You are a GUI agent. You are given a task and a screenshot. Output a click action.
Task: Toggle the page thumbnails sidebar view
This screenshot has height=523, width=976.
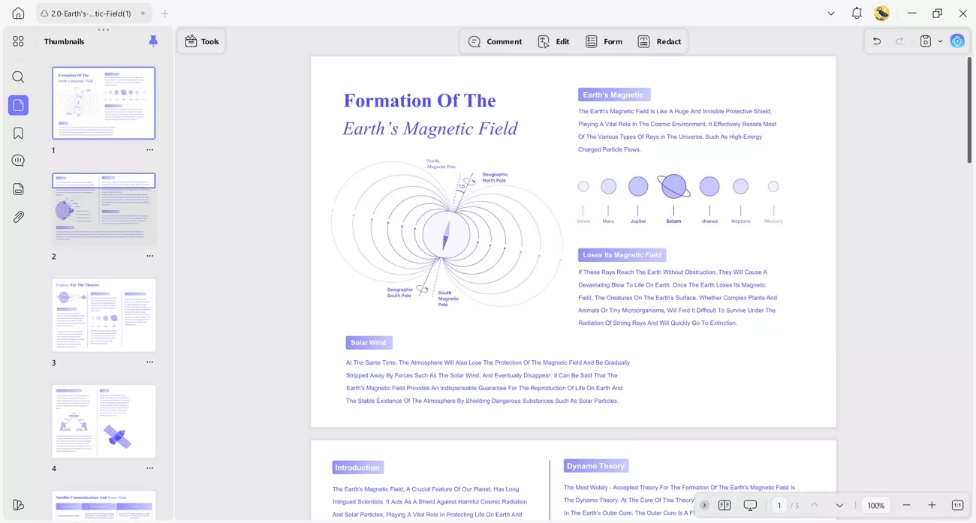(x=18, y=105)
